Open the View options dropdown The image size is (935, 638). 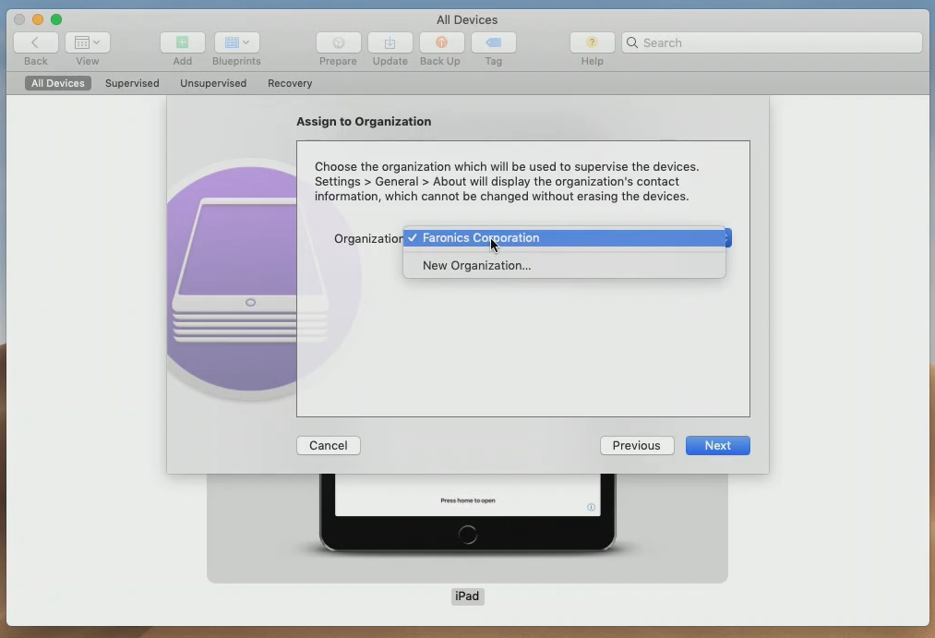tap(87, 42)
